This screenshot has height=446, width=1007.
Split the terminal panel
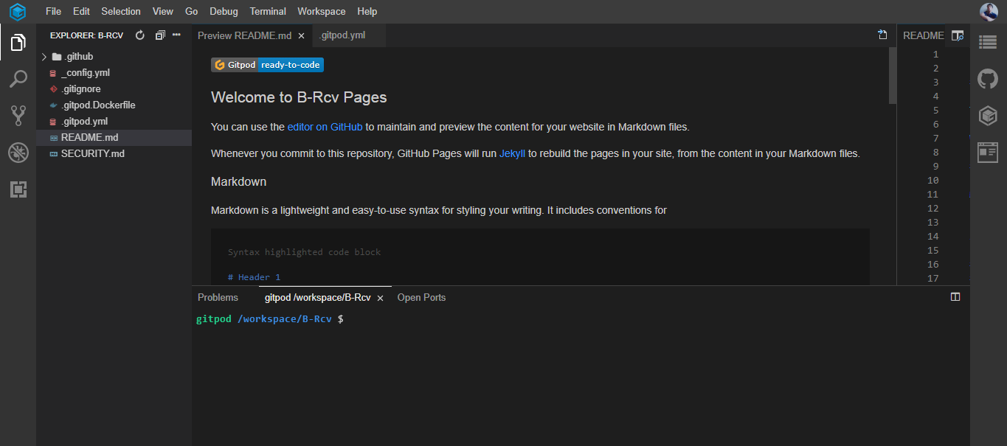(955, 297)
